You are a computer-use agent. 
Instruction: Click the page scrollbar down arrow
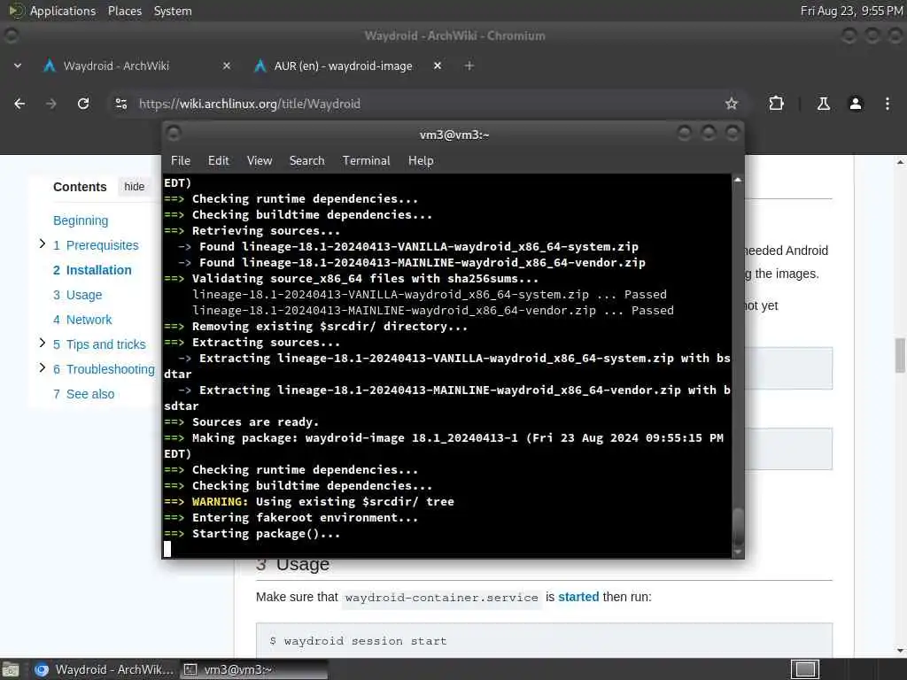[x=900, y=651]
